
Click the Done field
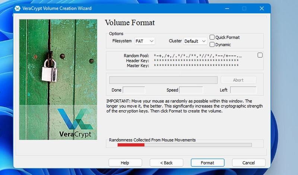click(134, 90)
